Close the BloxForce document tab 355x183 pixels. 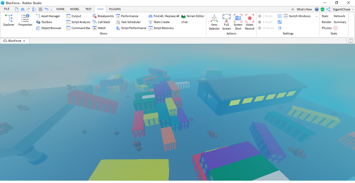tap(24, 41)
